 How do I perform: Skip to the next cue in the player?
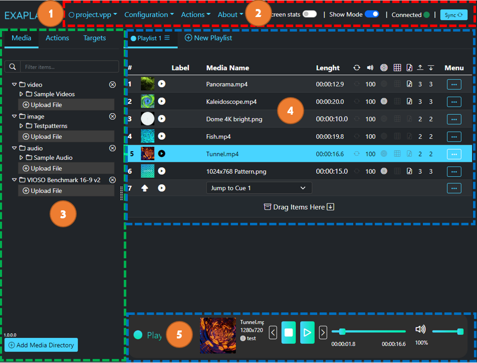coord(323,332)
